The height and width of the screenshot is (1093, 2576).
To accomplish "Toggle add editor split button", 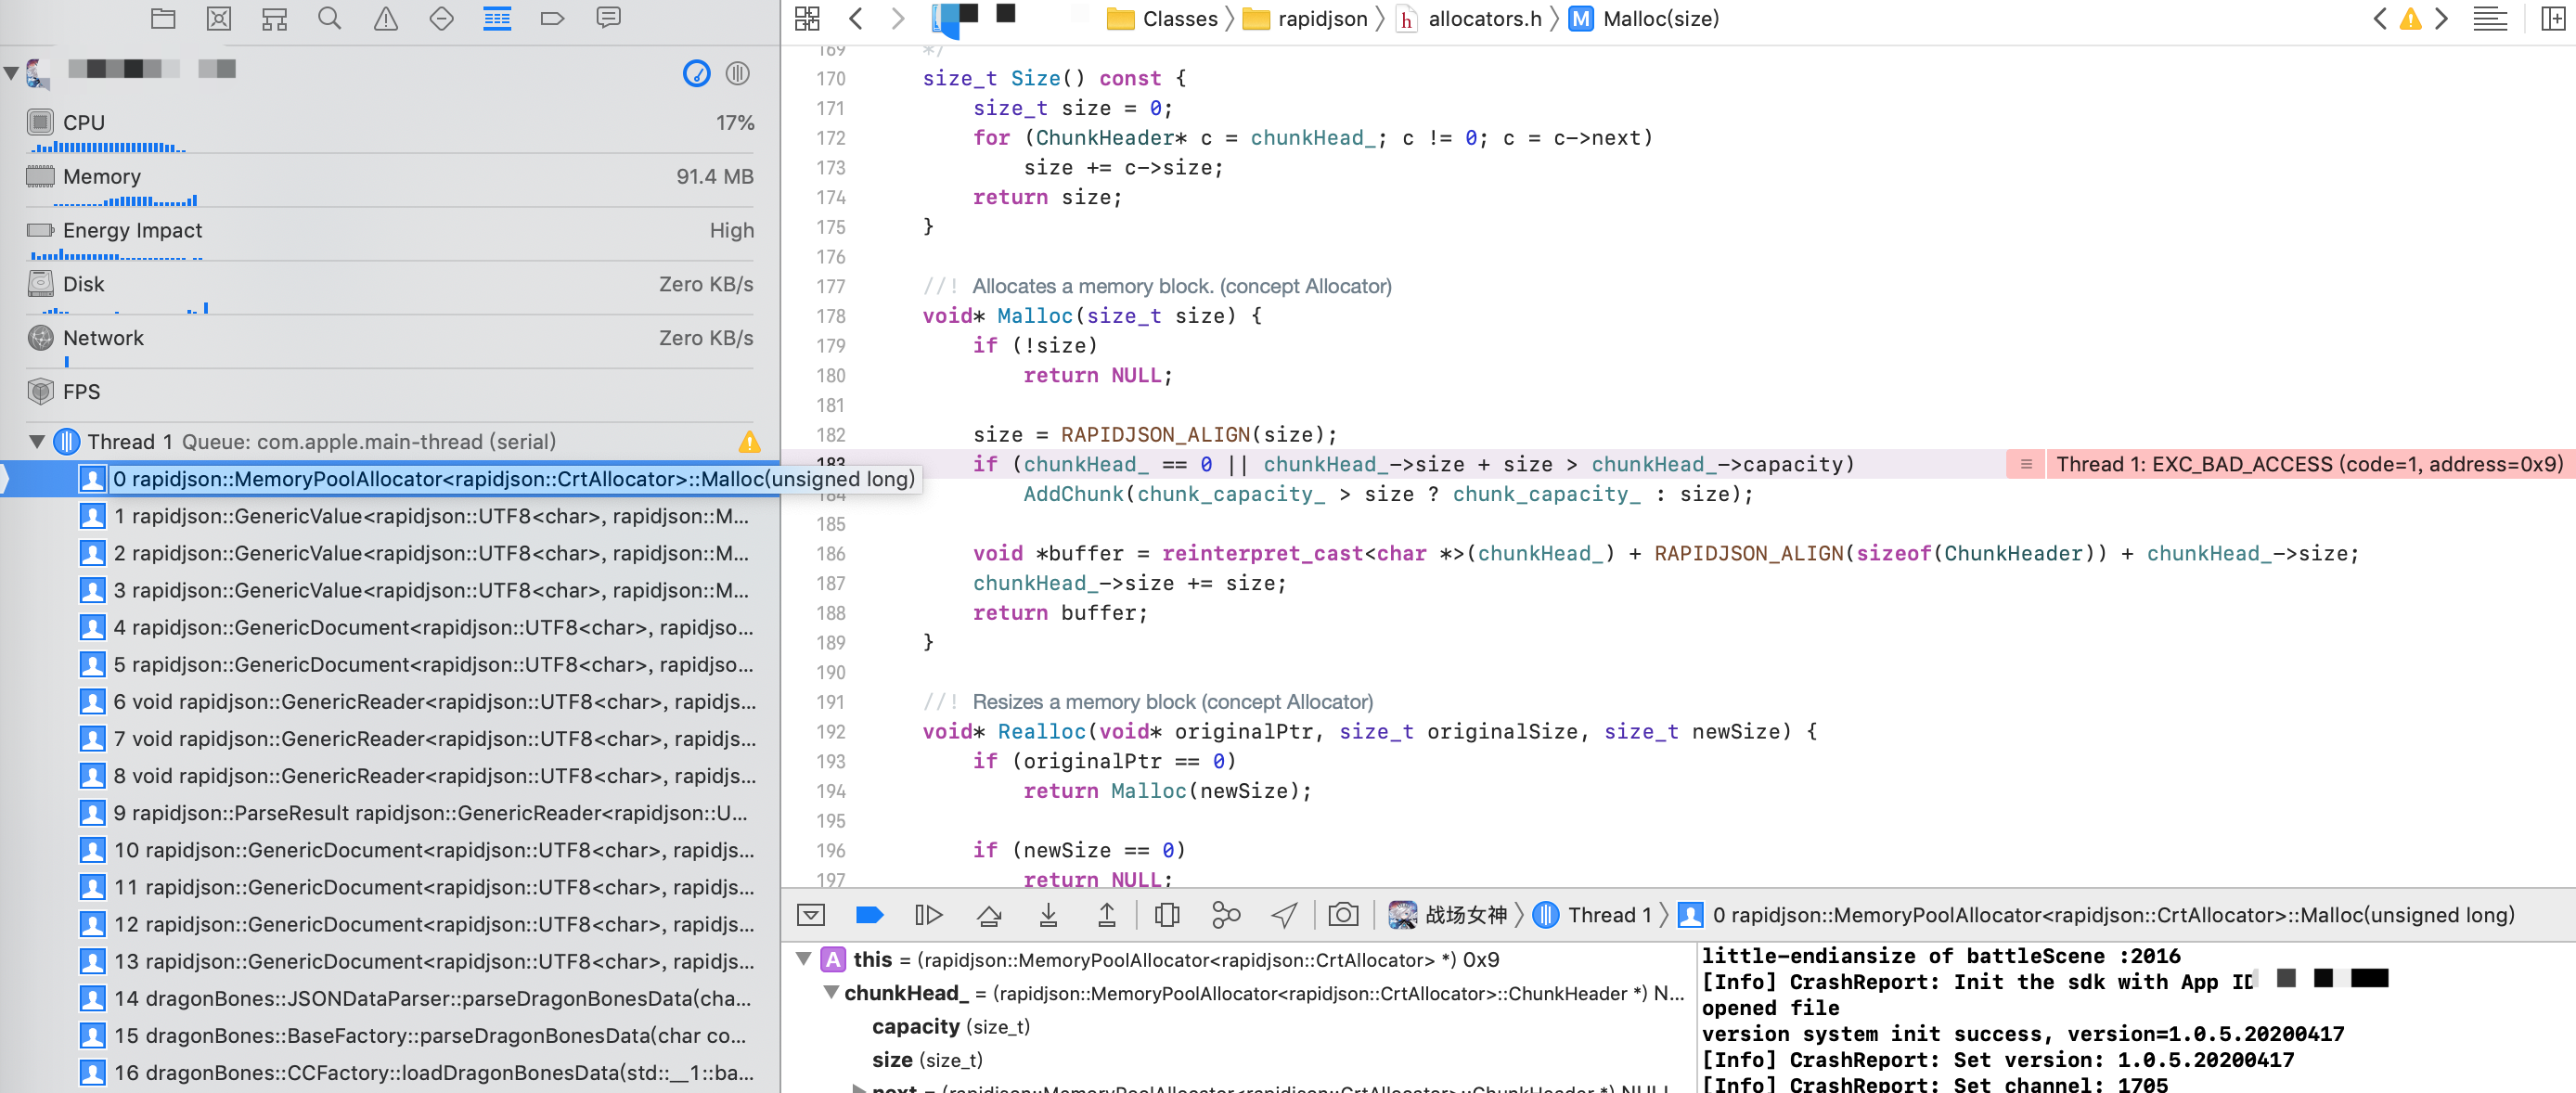I will pos(2551,19).
